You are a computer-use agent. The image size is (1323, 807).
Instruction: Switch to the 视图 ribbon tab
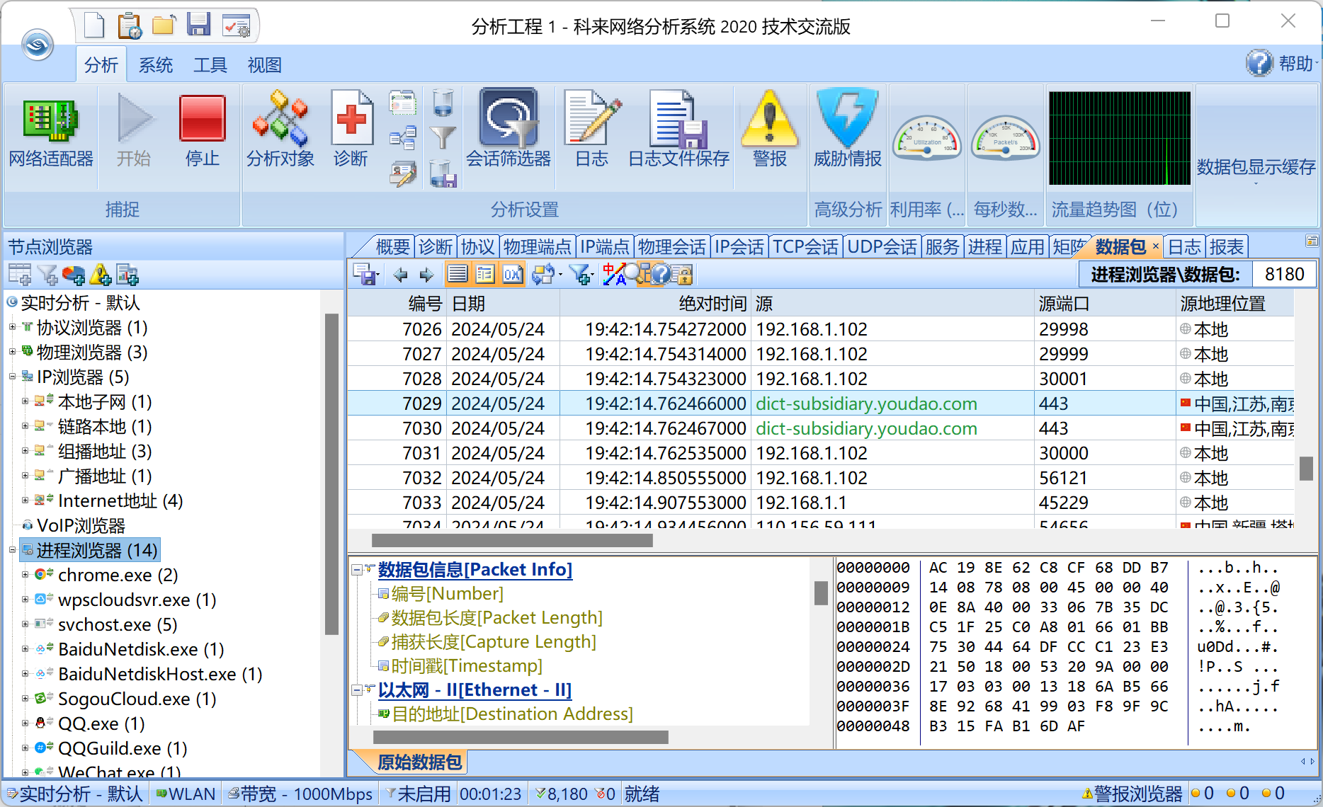[x=265, y=65]
